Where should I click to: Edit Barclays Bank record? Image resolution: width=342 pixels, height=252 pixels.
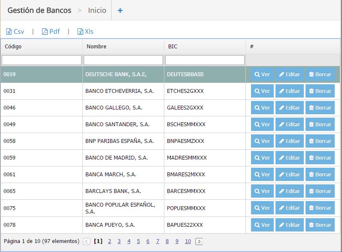pos(290,191)
